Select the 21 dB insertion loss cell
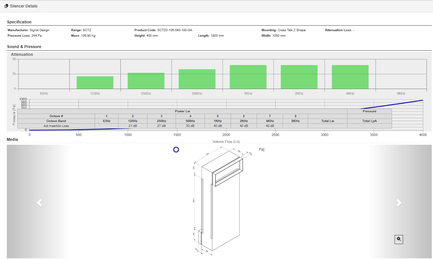Viewport: 433px width, 259px height. tap(133, 126)
